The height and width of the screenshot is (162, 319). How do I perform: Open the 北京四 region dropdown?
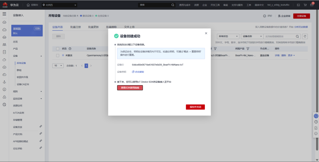[x=59, y=5]
